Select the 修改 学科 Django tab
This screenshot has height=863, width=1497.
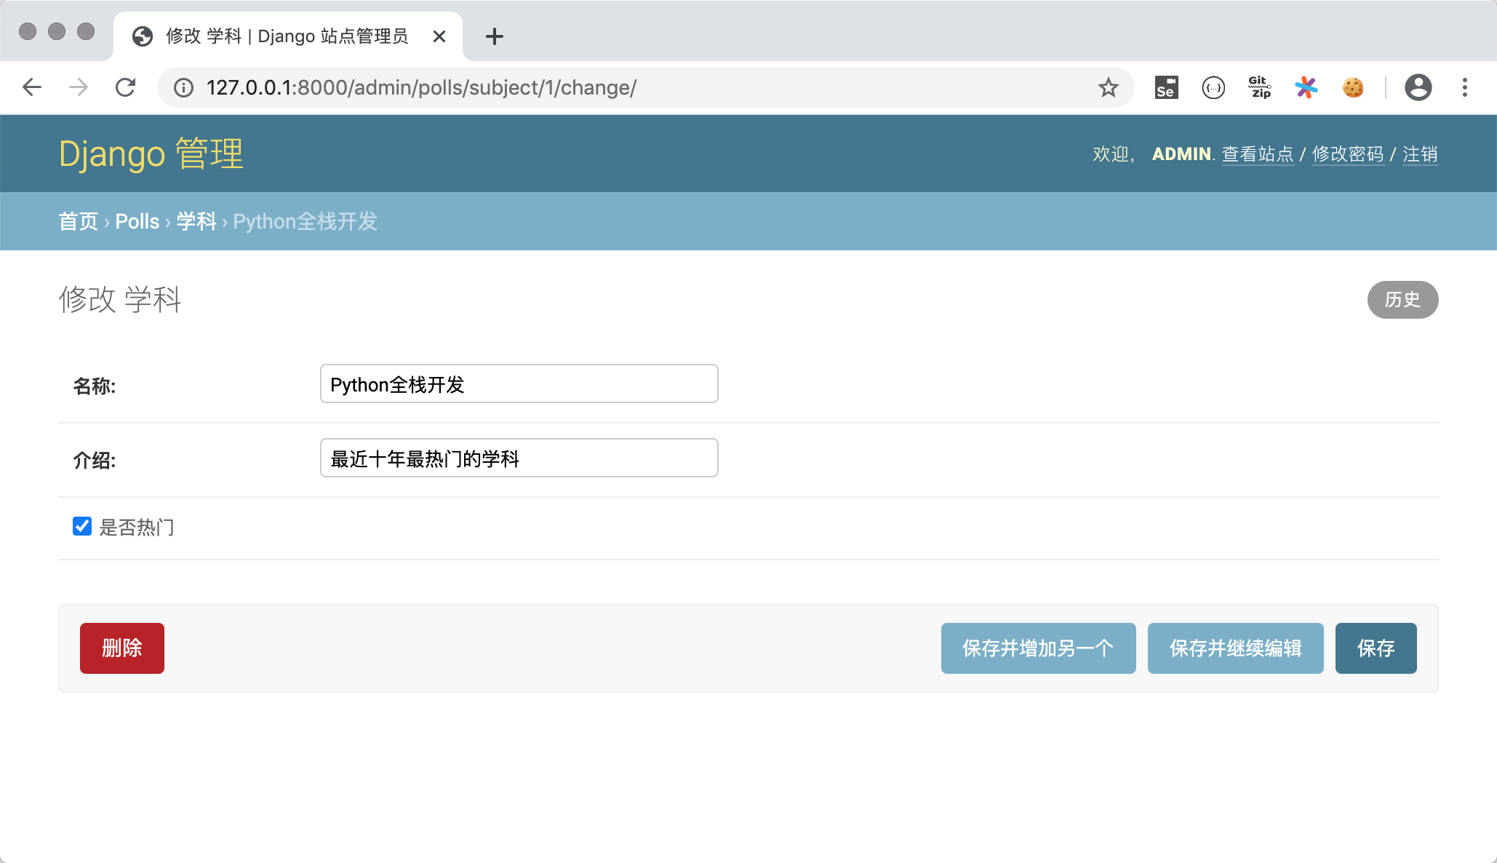287,36
